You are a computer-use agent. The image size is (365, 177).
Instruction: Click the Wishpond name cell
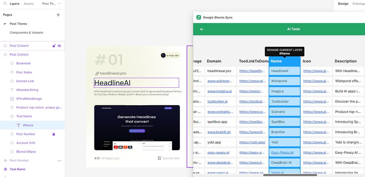coord(284,81)
